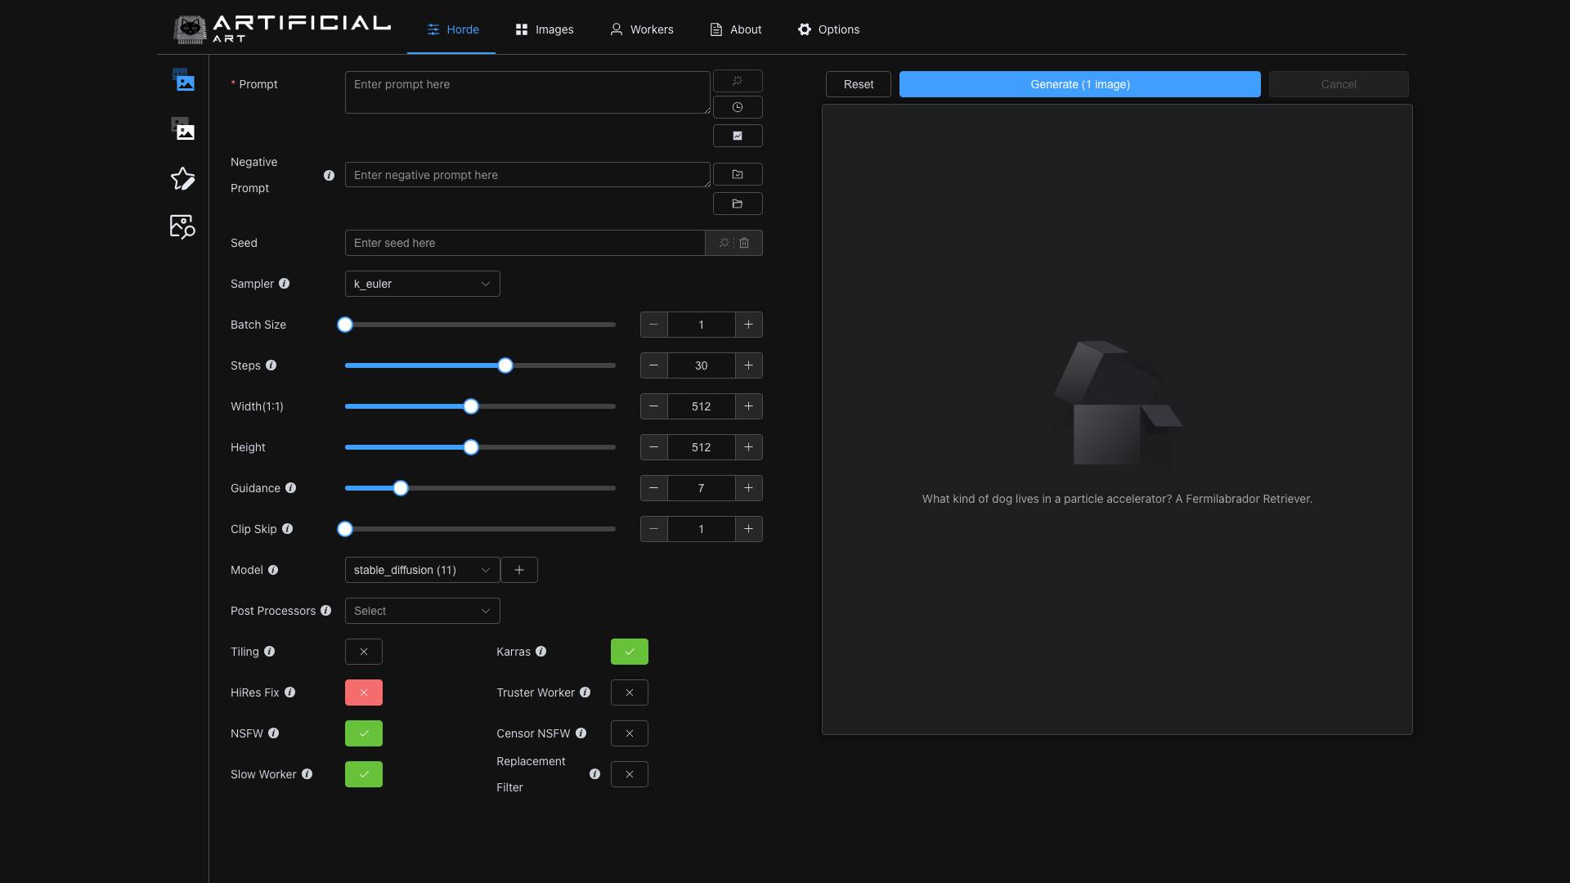Click the magic wand icon beside Prompt
The width and height of the screenshot is (1570, 883).
pos(738,81)
